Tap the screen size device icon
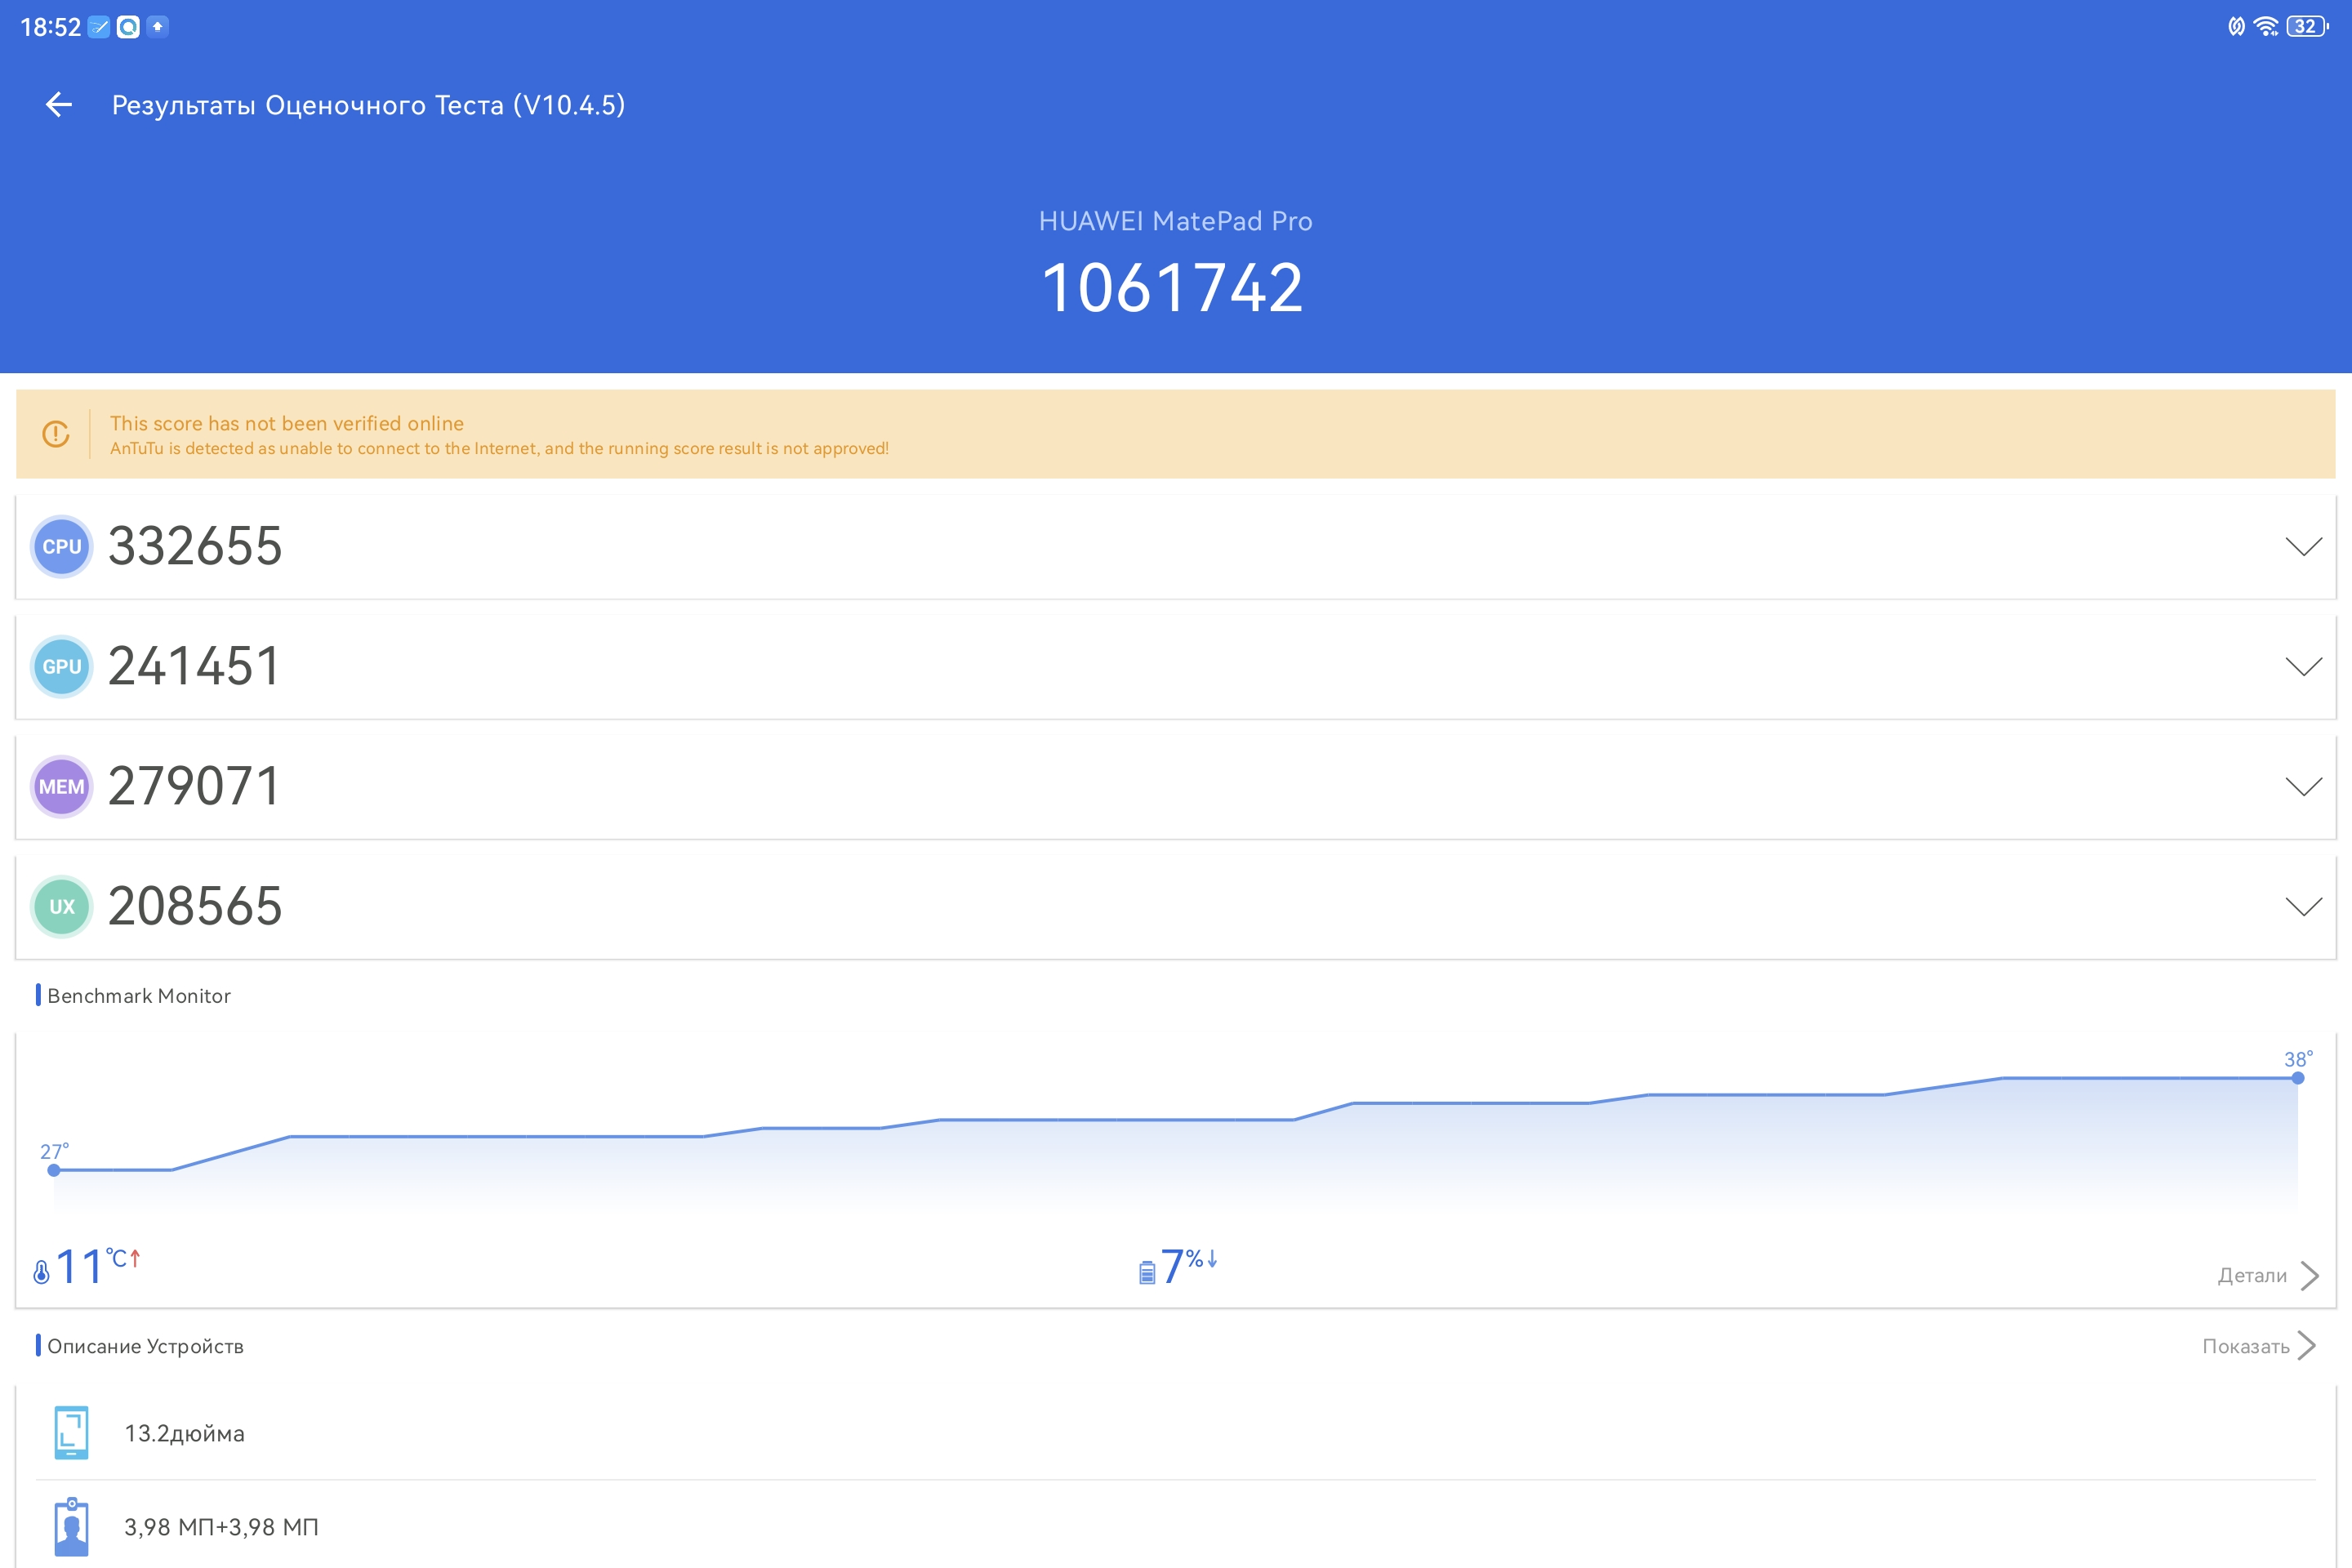Viewport: 2352px width, 1568px height. (71, 1432)
